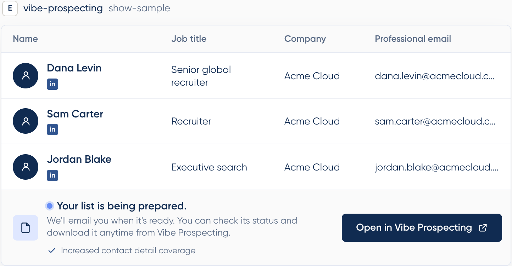Screen dimensions: 512x266
Task: Open Sam Carter's LinkedIn icon
Action: (x=52, y=129)
